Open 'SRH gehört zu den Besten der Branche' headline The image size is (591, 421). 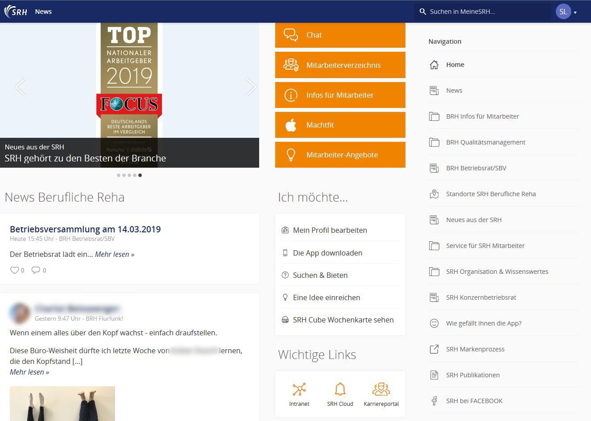(85, 158)
